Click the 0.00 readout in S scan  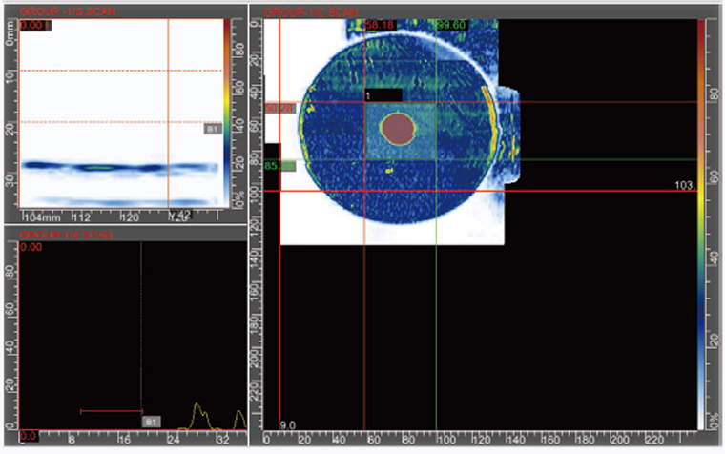35,25
